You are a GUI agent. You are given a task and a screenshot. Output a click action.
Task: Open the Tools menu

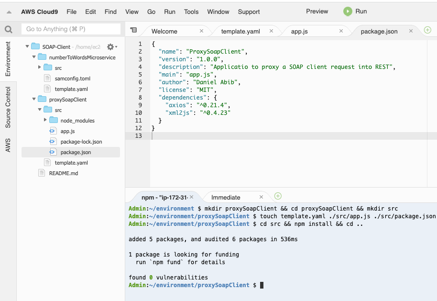[x=191, y=11]
